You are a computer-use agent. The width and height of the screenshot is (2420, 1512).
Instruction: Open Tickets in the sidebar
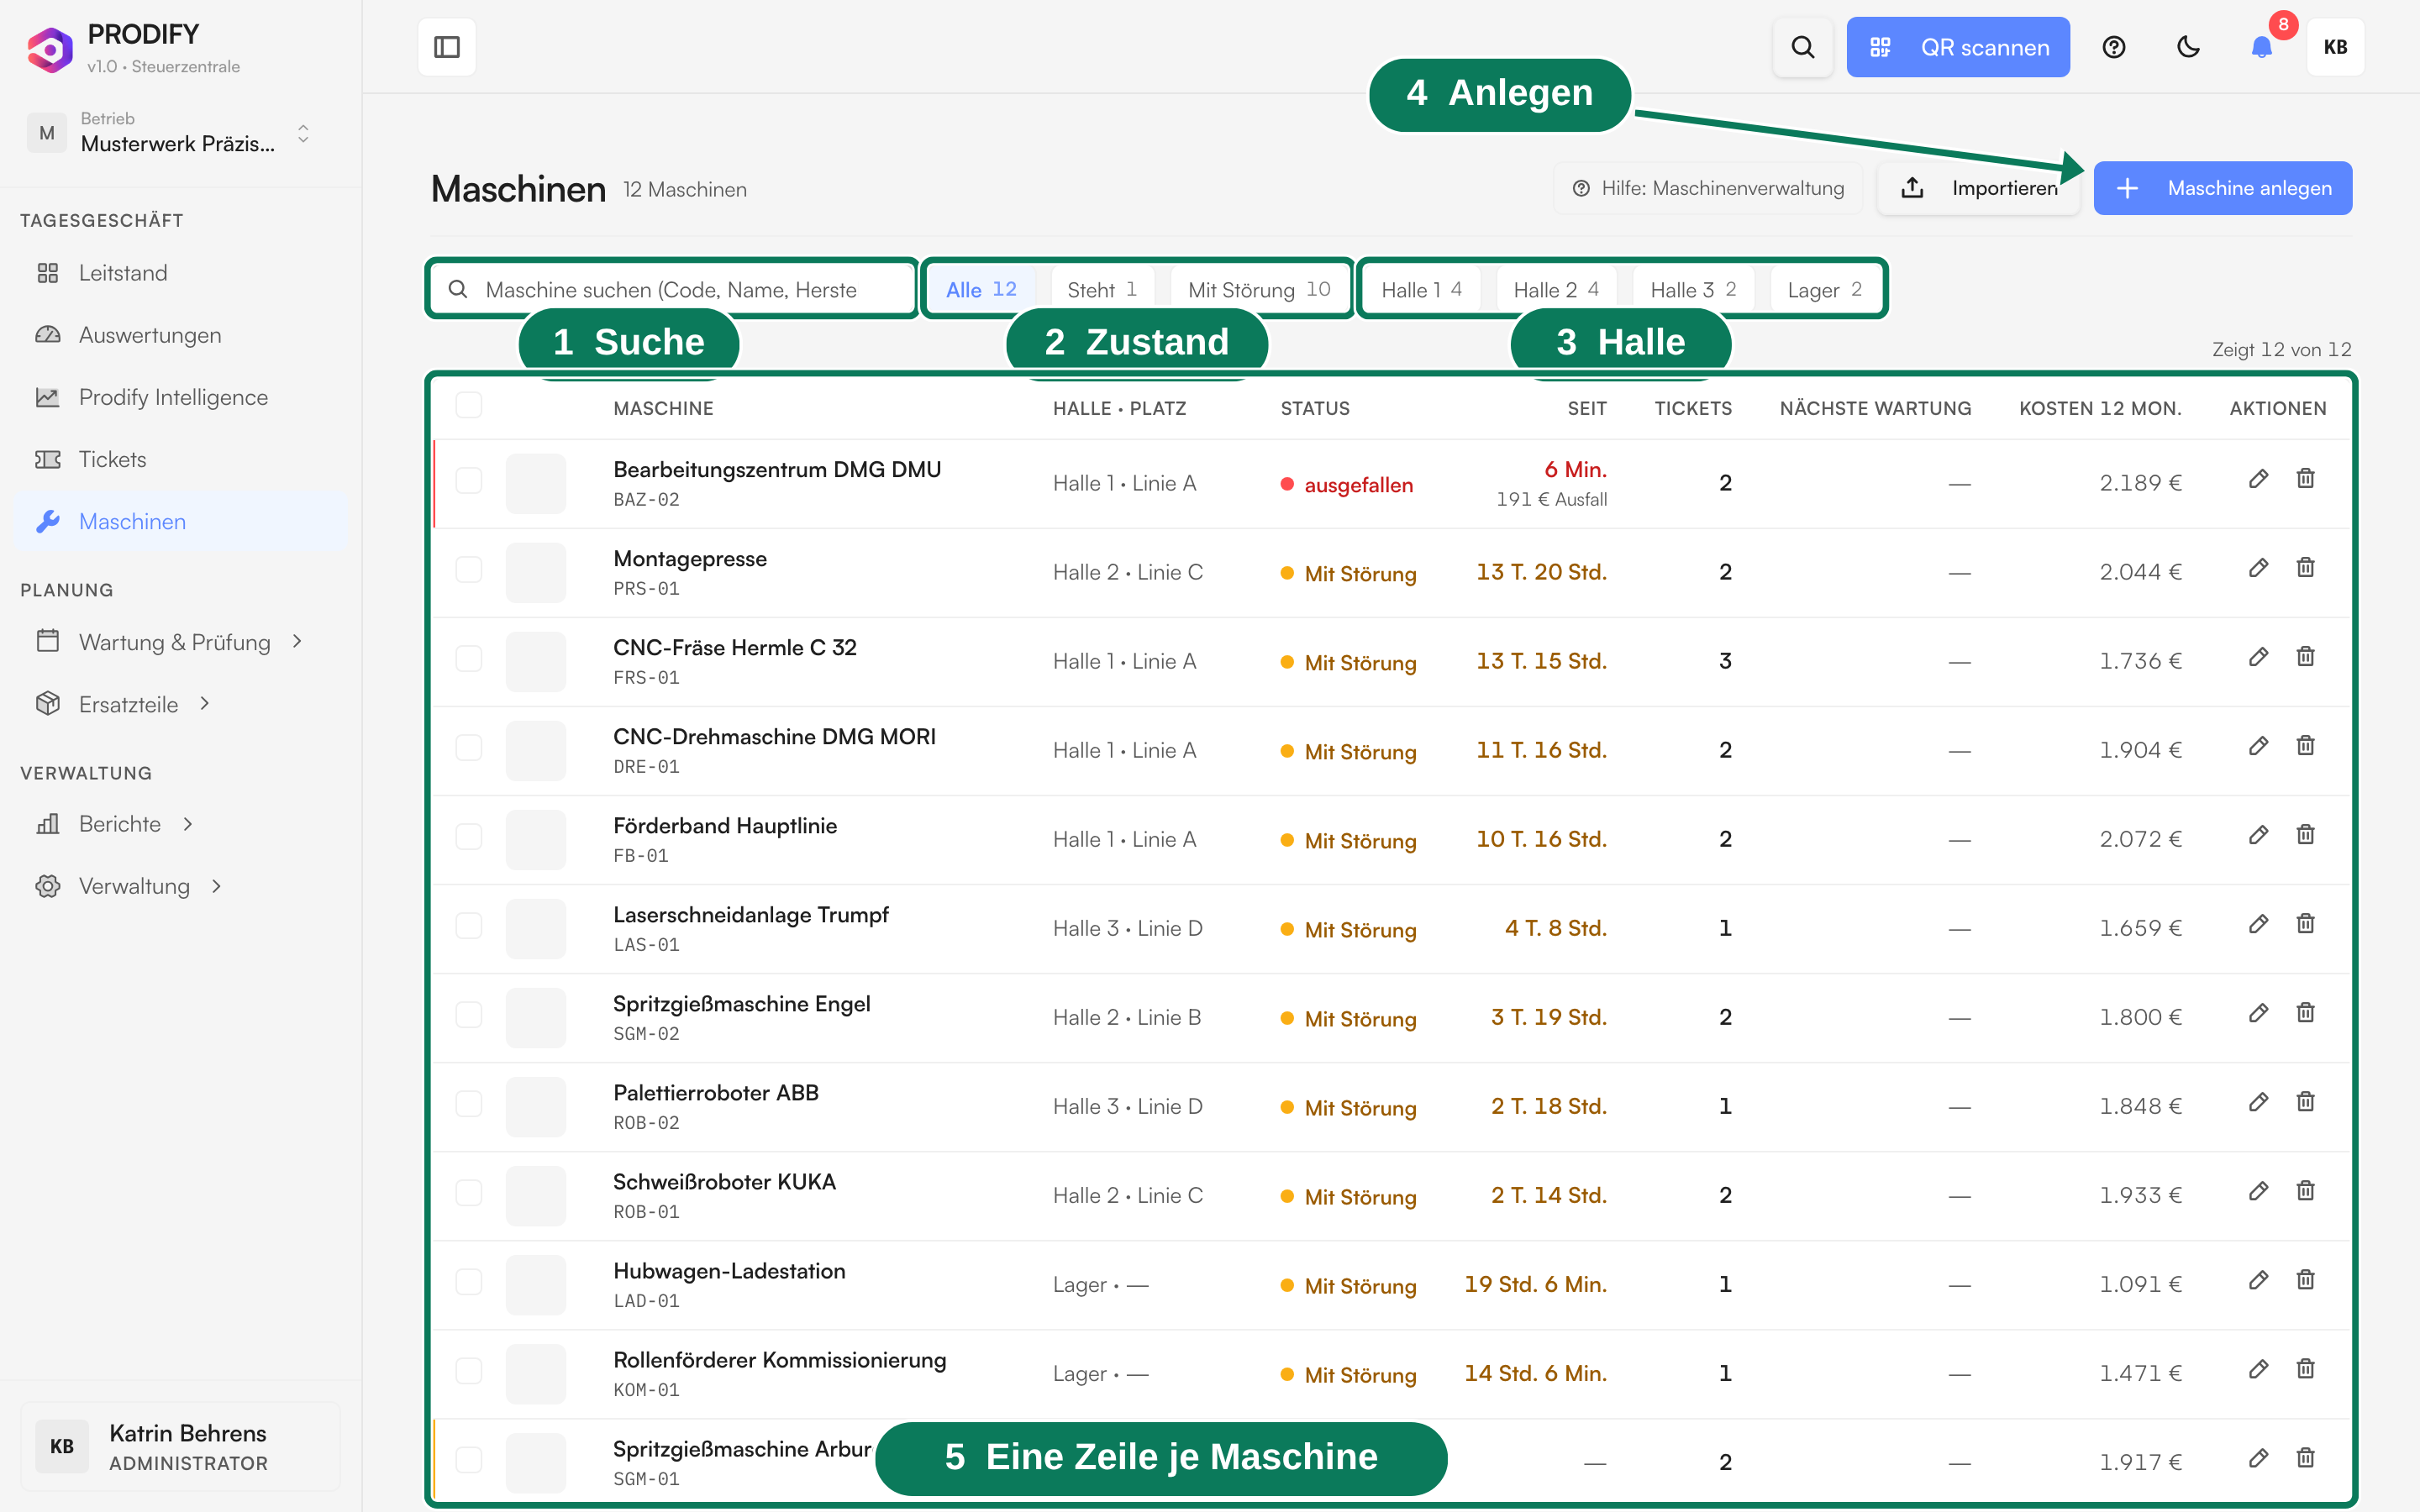click(x=180, y=459)
